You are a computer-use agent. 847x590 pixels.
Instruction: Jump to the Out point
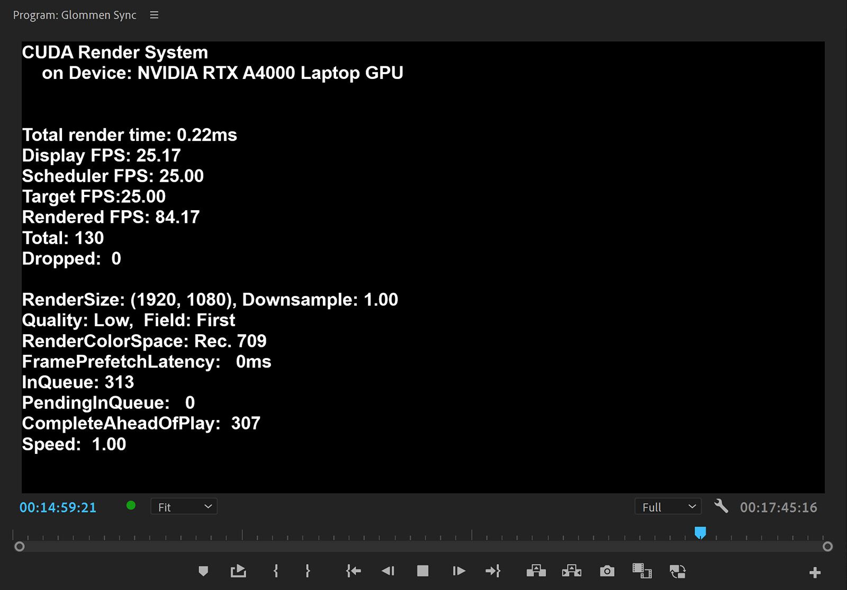tap(493, 571)
